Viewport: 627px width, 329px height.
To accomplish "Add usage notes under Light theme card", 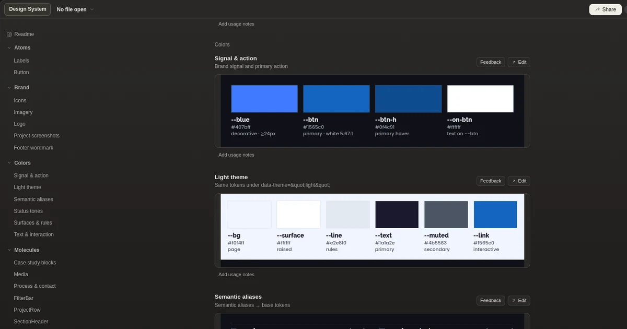I will 236,275.
